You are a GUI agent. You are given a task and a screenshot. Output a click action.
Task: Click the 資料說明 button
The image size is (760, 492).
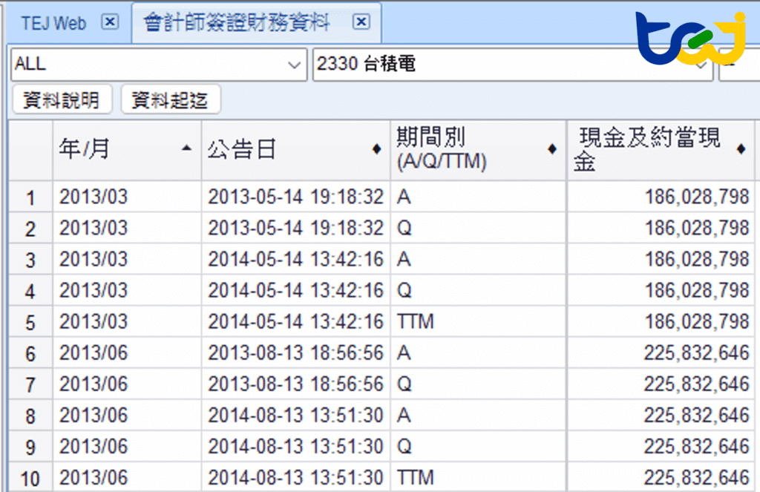[62, 100]
